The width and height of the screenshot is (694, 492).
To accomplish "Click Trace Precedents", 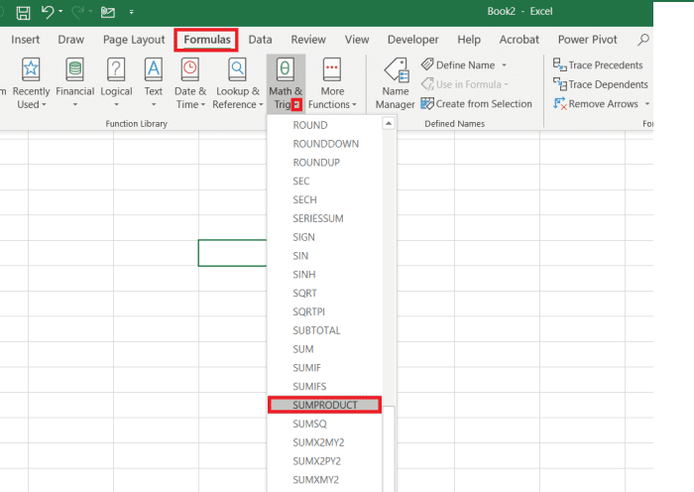I will [598, 65].
